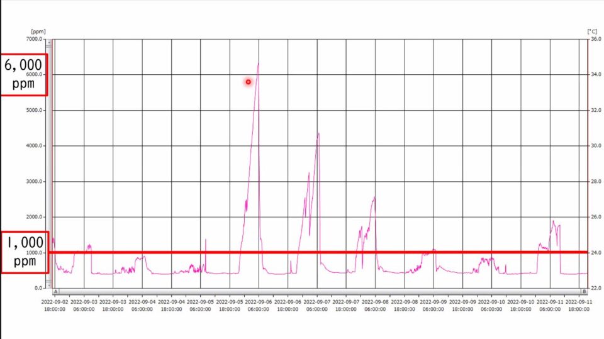Click the horizontal scroll strip between A and B
The image size is (604, 339).
[320, 292]
